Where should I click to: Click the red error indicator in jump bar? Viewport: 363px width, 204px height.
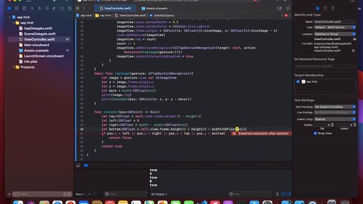[286, 15]
